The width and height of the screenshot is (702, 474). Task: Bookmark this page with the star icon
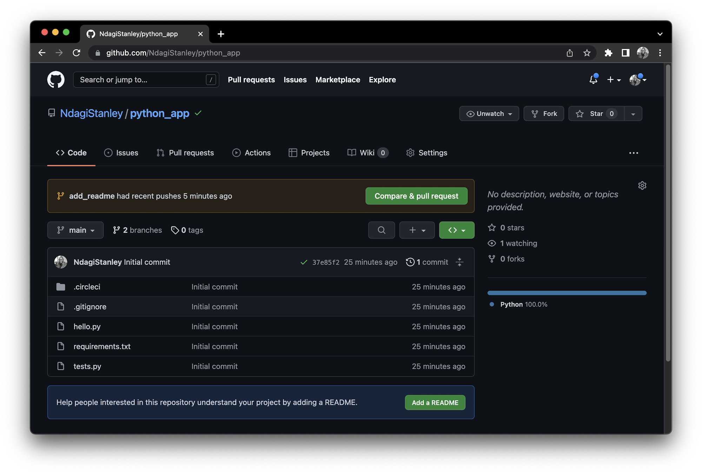(x=587, y=53)
